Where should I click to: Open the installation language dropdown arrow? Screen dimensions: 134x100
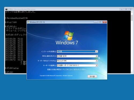[x=96, y=51]
